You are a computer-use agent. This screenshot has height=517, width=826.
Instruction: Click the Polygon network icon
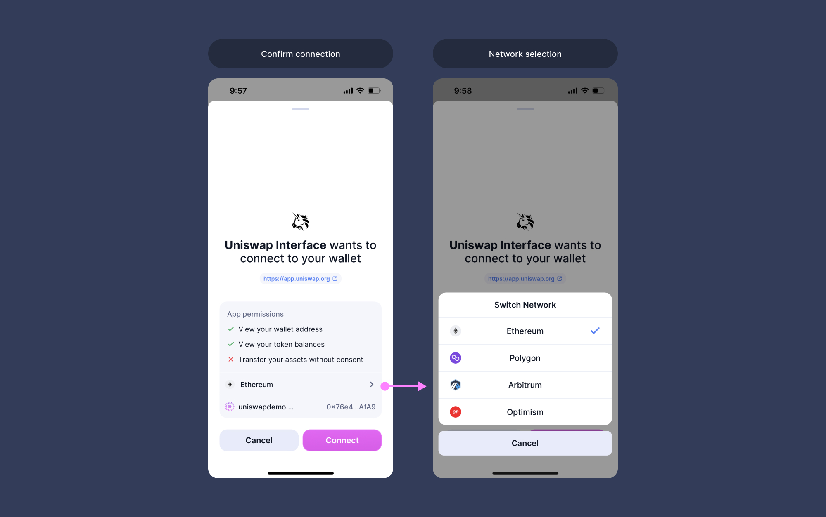point(455,357)
